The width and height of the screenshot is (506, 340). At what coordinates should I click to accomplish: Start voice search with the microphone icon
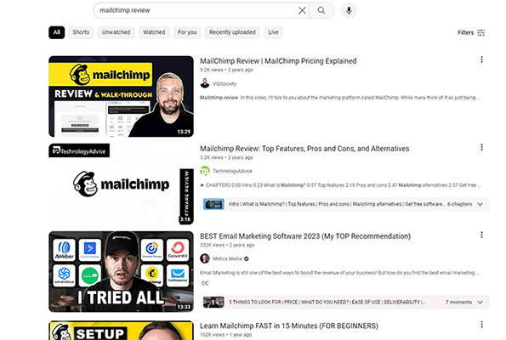point(349,10)
